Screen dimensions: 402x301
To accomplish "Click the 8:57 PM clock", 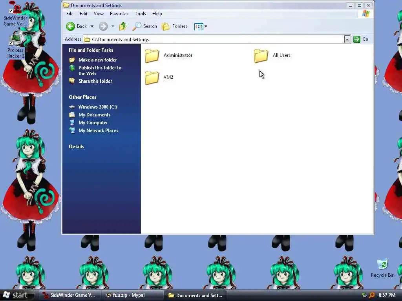I will coord(387,295).
